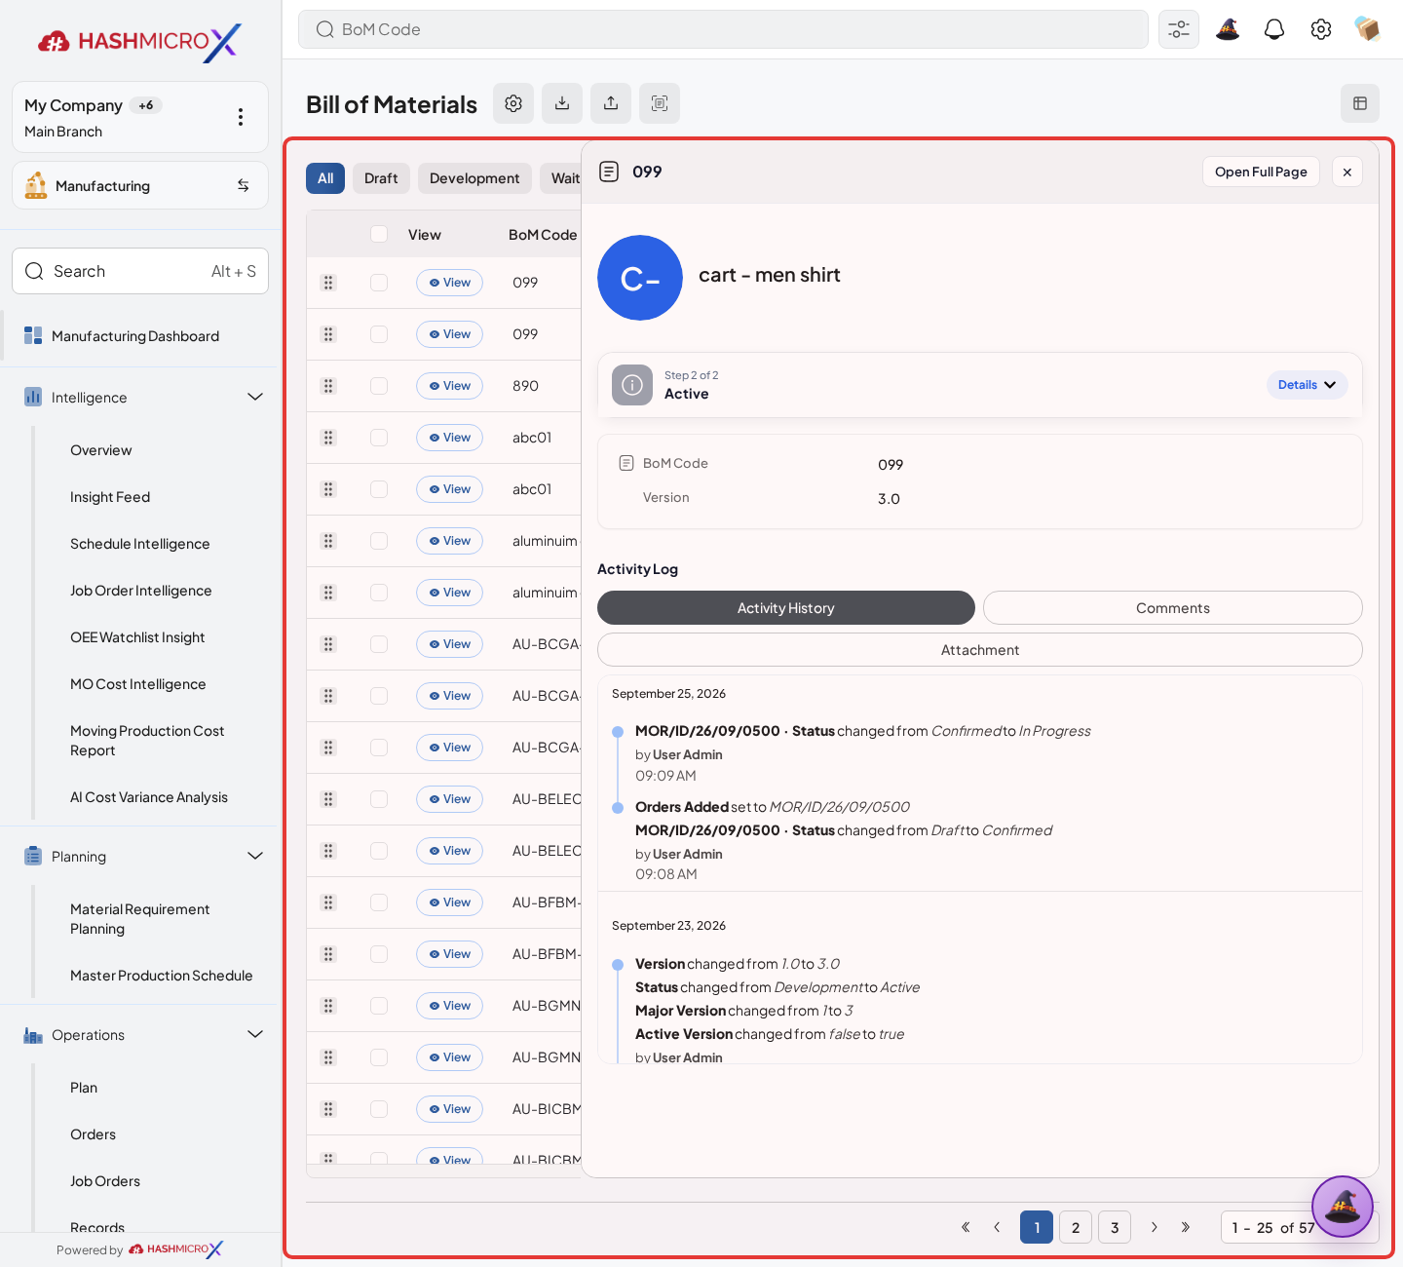The width and height of the screenshot is (1403, 1267).
Task: Collapse the Planning sidebar section
Action: point(255,856)
